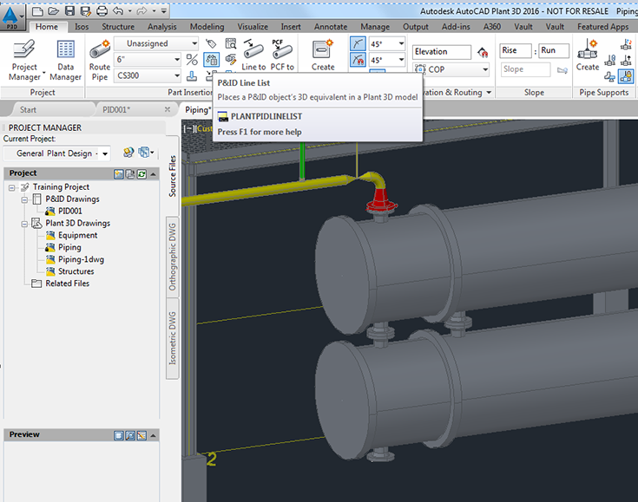Click the Redo arrow icon
Viewport: 638px width, 502px height.
[141, 11]
